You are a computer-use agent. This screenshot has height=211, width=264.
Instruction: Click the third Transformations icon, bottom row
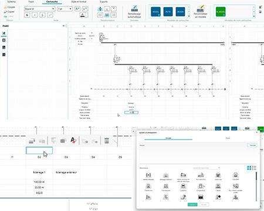click(114, 15)
